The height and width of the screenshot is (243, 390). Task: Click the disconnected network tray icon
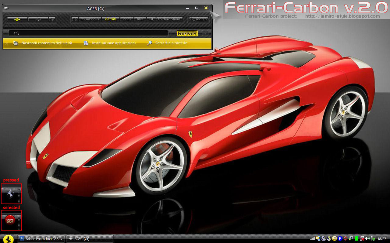coord(362,238)
